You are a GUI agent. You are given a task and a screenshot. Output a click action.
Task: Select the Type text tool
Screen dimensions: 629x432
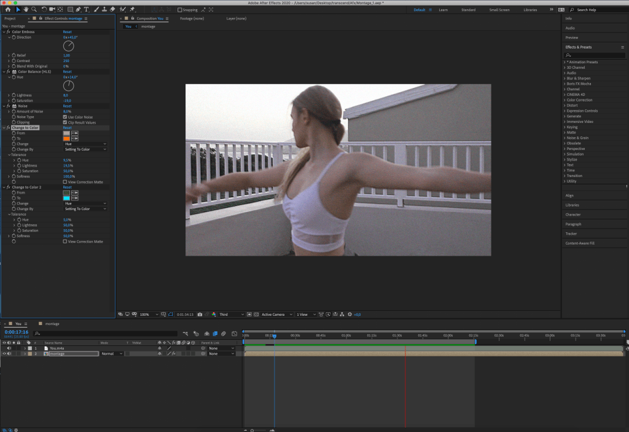pos(86,10)
